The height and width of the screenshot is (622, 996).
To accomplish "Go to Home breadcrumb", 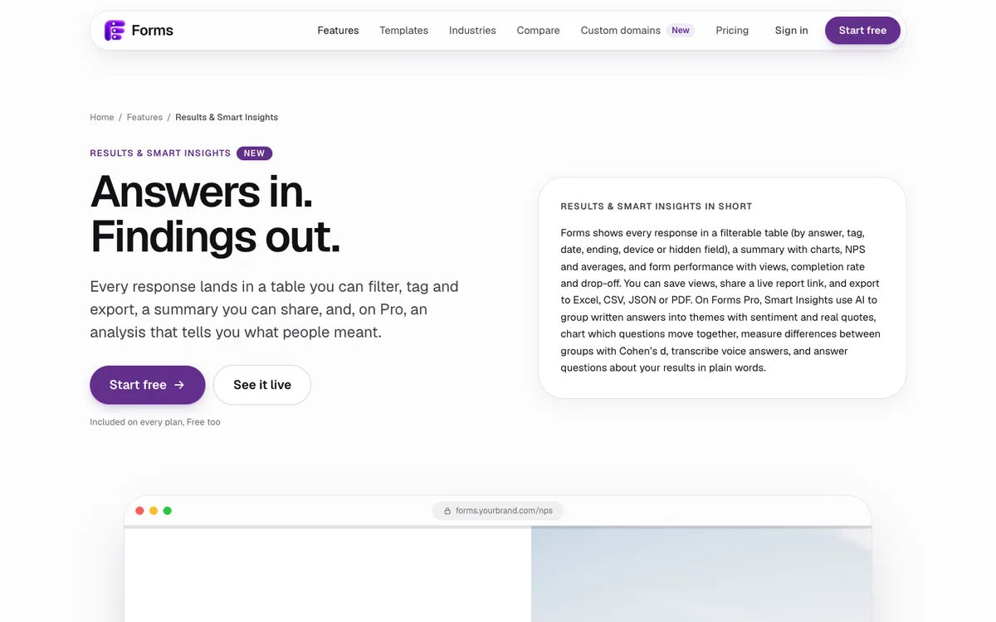I will (102, 117).
